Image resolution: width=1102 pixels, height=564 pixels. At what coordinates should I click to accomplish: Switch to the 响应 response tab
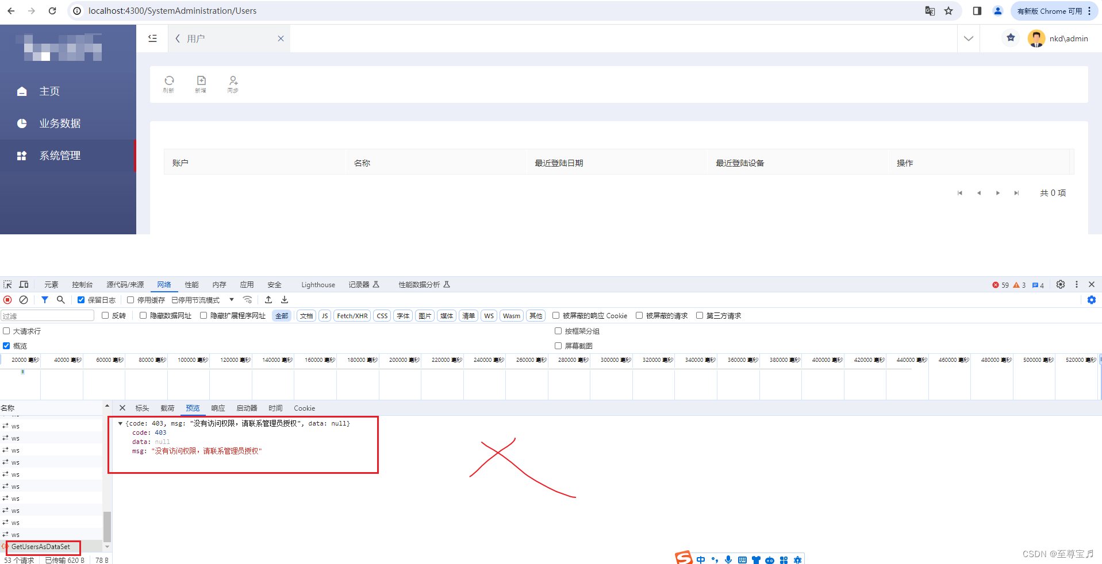217,408
